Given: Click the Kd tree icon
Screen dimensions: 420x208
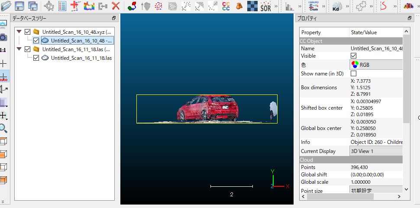Looking at the screenshot, I should tap(337, 6).
